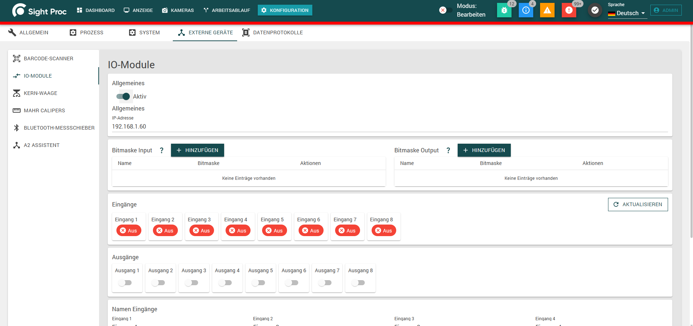Click the IP-Adresse input field
Screen dimensions: 693x326
pyautogui.click(x=390, y=127)
